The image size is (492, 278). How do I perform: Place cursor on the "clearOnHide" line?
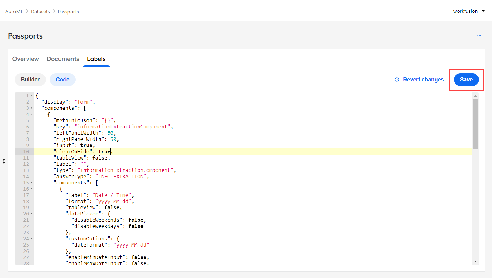pyautogui.click(x=253, y=151)
